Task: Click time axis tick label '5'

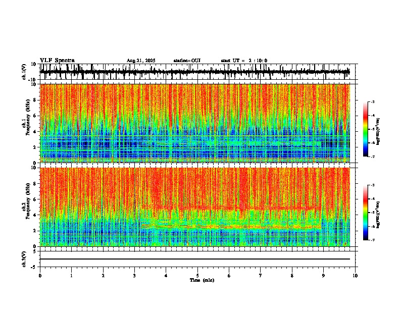Action: point(197,276)
